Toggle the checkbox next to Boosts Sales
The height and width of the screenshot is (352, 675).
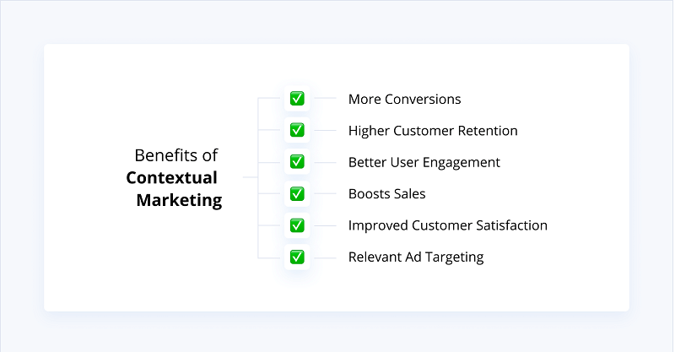[x=297, y=193]
